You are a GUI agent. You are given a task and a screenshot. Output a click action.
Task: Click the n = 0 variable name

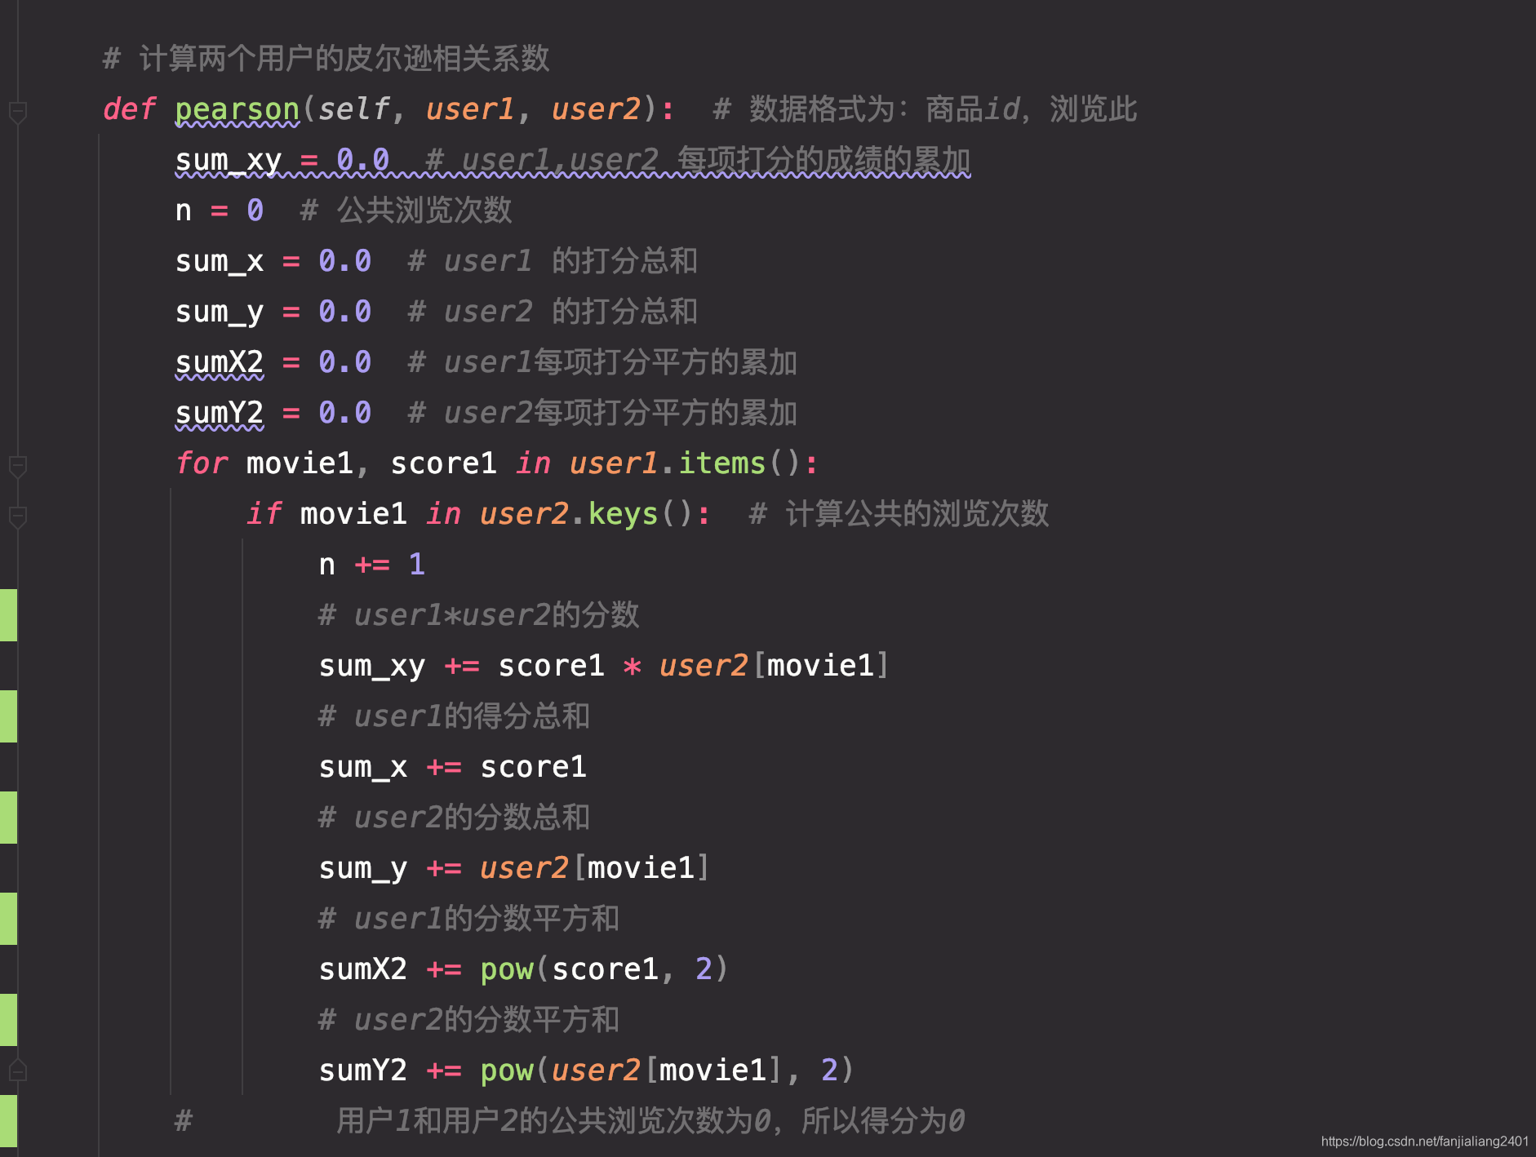(x=184, y=211)
